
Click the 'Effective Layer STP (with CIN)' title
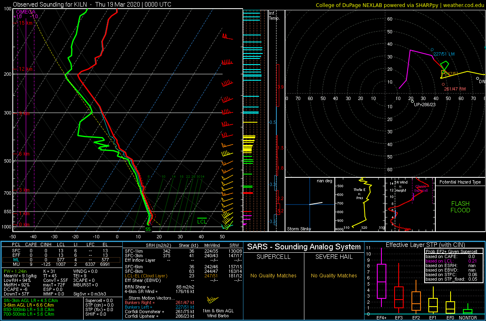[x=425, y=245]
